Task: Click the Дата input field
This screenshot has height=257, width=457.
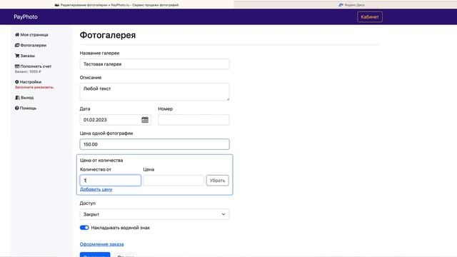Action: [115, 120]
